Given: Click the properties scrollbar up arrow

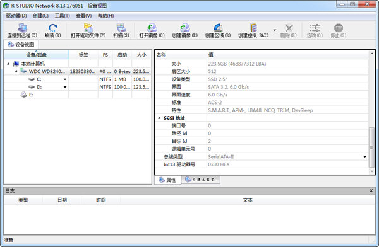Looking at the screenshot, I should (x=372, y=54).
